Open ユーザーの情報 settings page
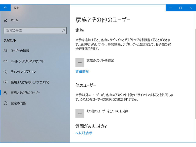 pyautogui.click(x=20, y=51)
